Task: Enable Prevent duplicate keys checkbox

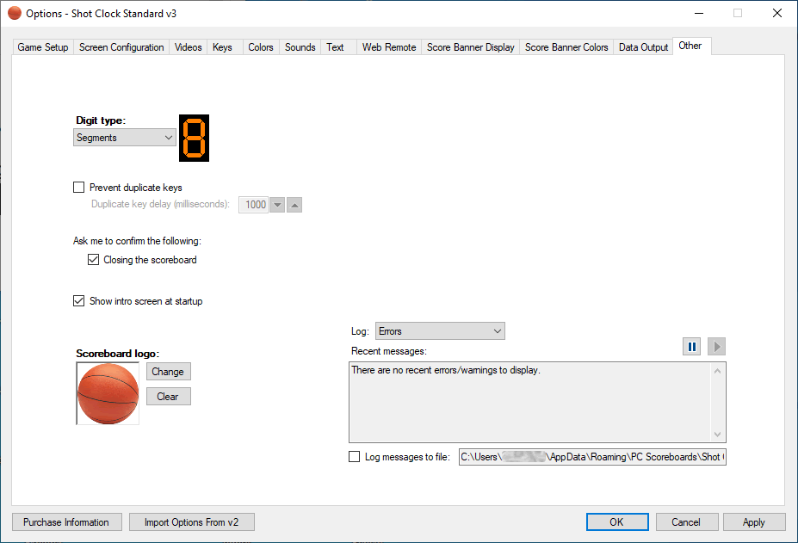Action: [x=79, y=188]
